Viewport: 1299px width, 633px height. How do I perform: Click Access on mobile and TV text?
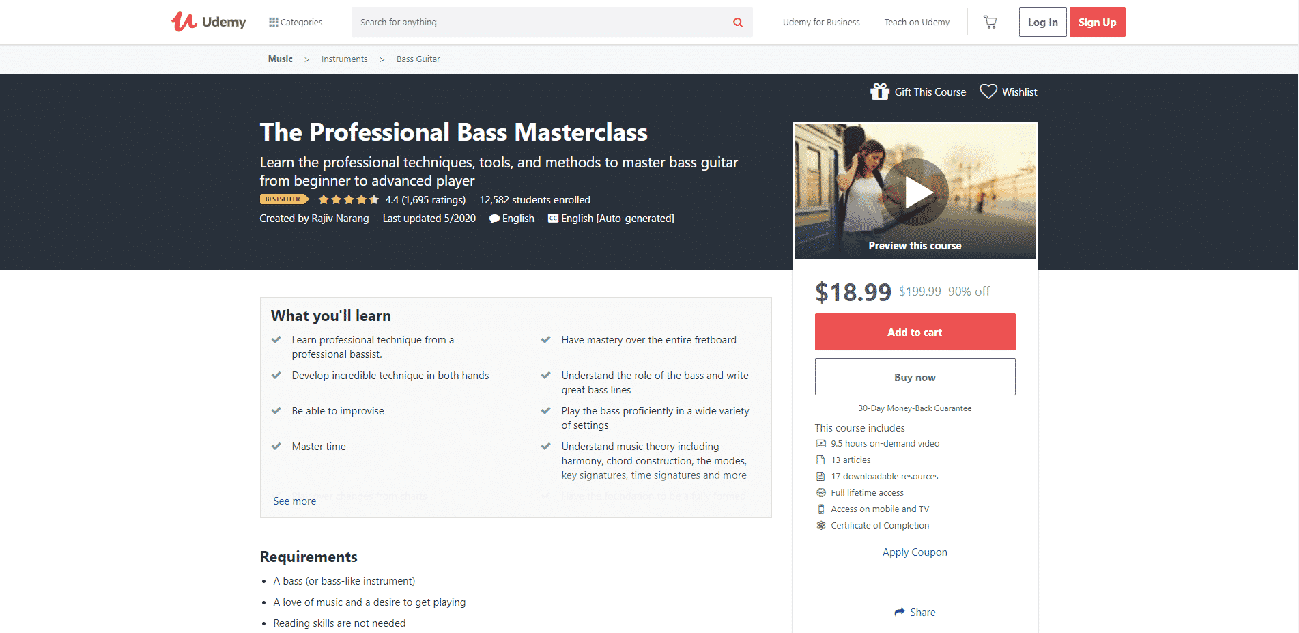pyautogui.click(x=880, y=509)
